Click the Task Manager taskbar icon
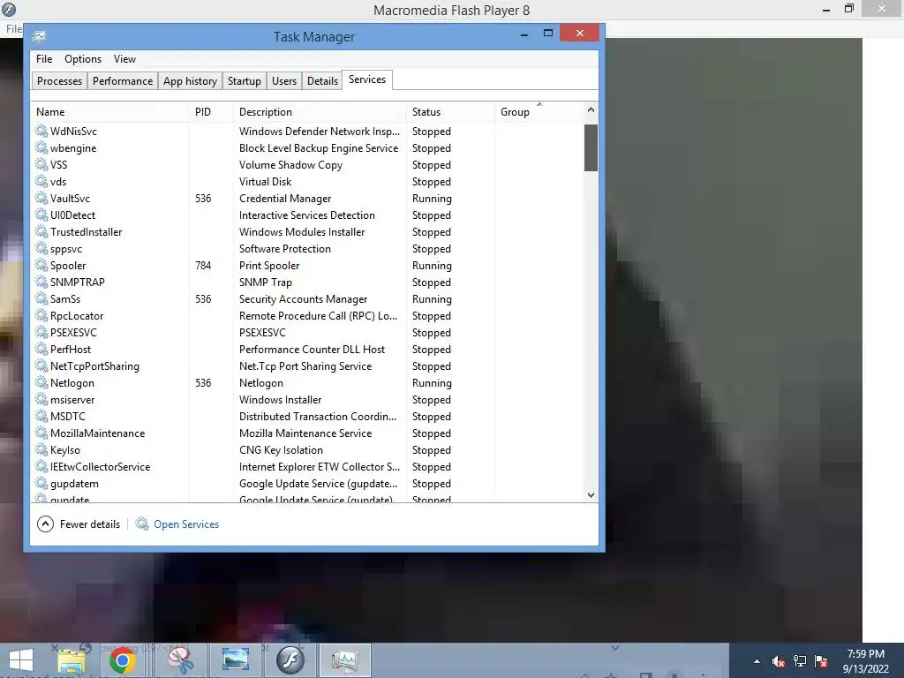This screenshot has height=678, width=904. 345,660
